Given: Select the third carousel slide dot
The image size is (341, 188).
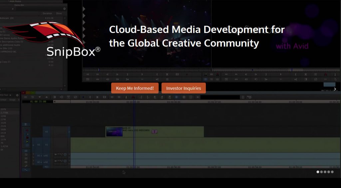Looking at the screenshot, I should 325,172.
